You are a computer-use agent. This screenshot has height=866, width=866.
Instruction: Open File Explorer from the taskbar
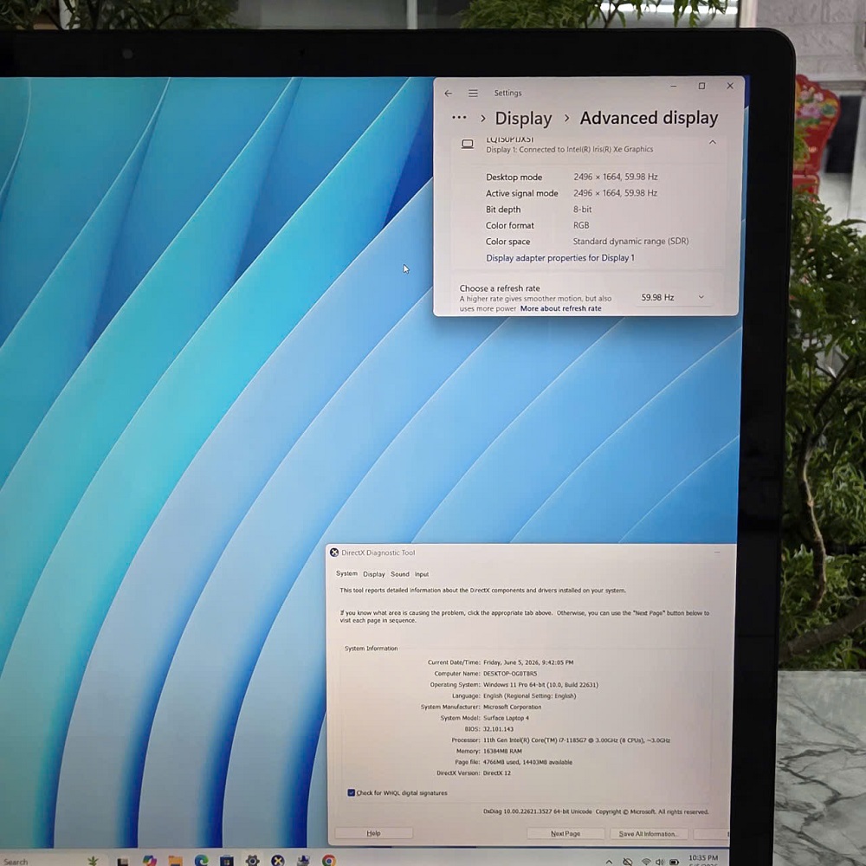point(175,861)
